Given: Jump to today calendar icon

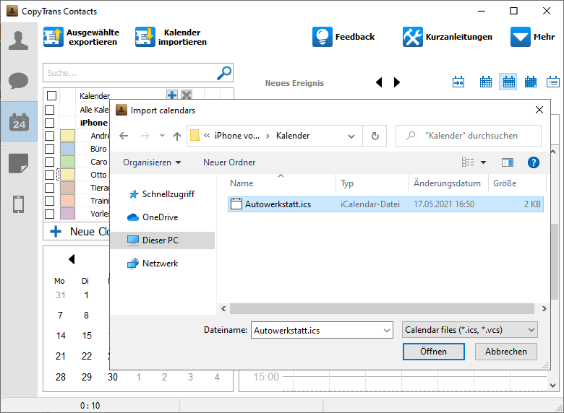Looking at the screenshot, I should [458, 82].
